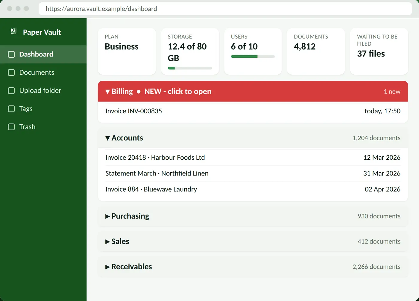
Task: Click the '1 new' Billing count
Action: coord(392,92)
